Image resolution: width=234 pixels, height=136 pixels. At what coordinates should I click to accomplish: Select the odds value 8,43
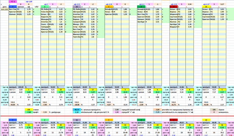tap(61, 17)
